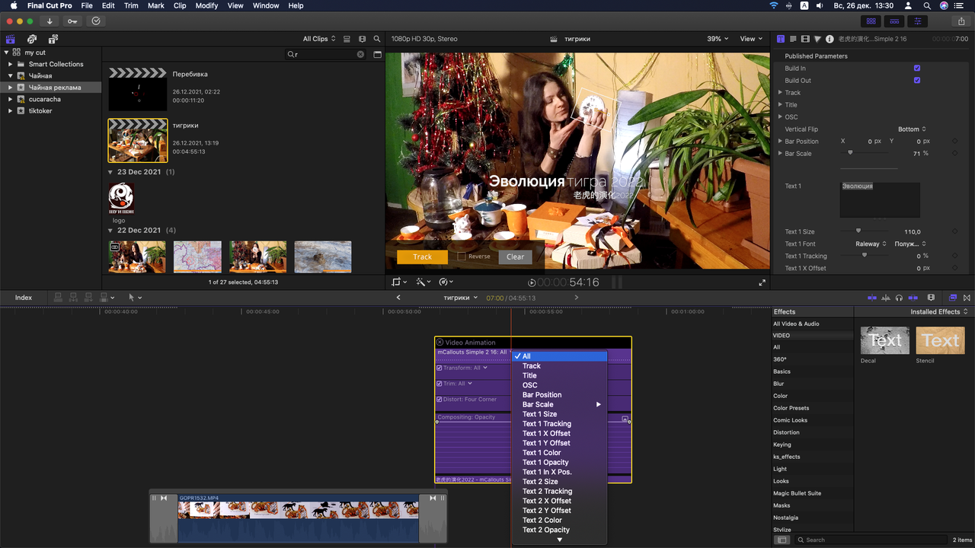Open the Installed Effects dropdown
Viewport: 975px width, 548px height.
pos(939,312)
